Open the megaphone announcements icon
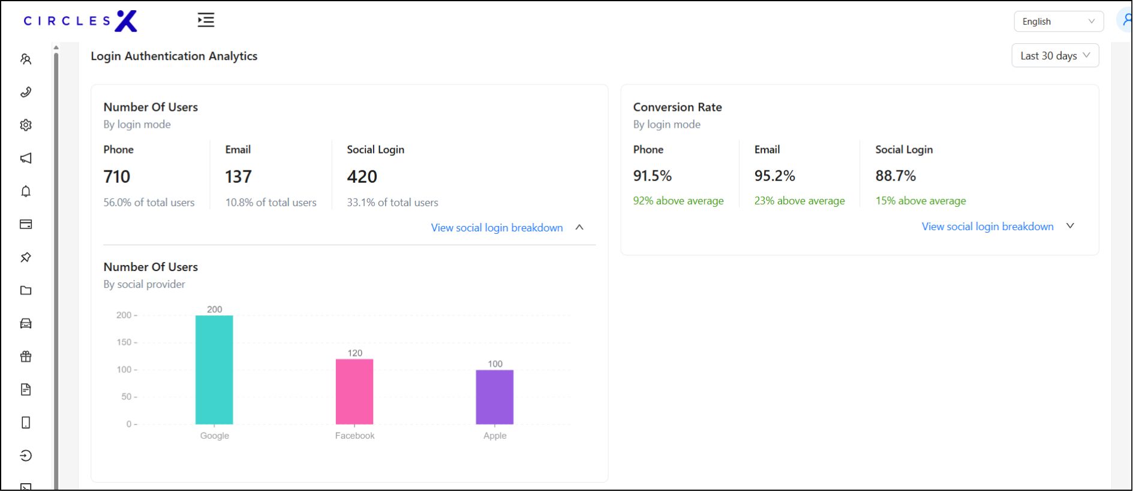Image resolution: width=1133 pixels, height=491 pixels. pos(26,158)
